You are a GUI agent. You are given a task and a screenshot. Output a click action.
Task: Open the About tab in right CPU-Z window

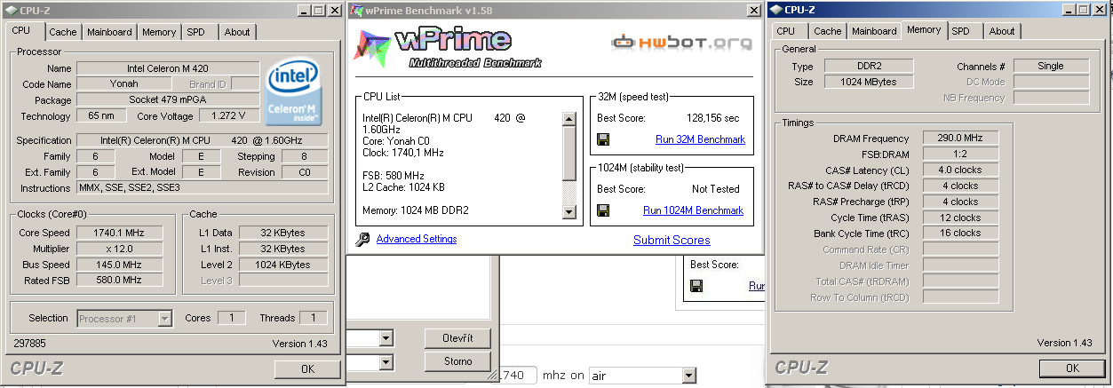pos(1002,31)
